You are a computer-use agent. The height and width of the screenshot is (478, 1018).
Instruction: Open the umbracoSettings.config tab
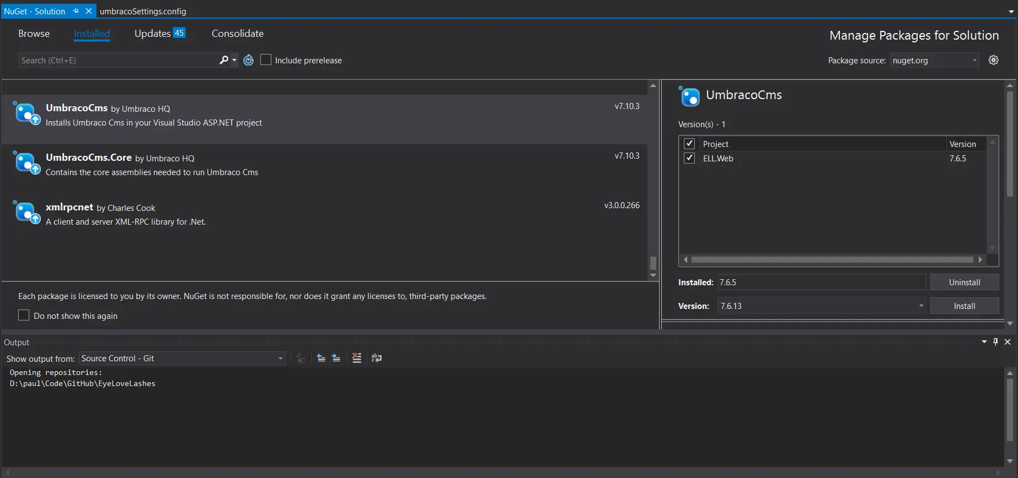point(143,11)
